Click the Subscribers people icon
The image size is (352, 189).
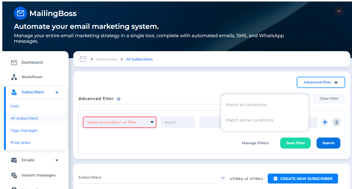click(x=14, y=92)
